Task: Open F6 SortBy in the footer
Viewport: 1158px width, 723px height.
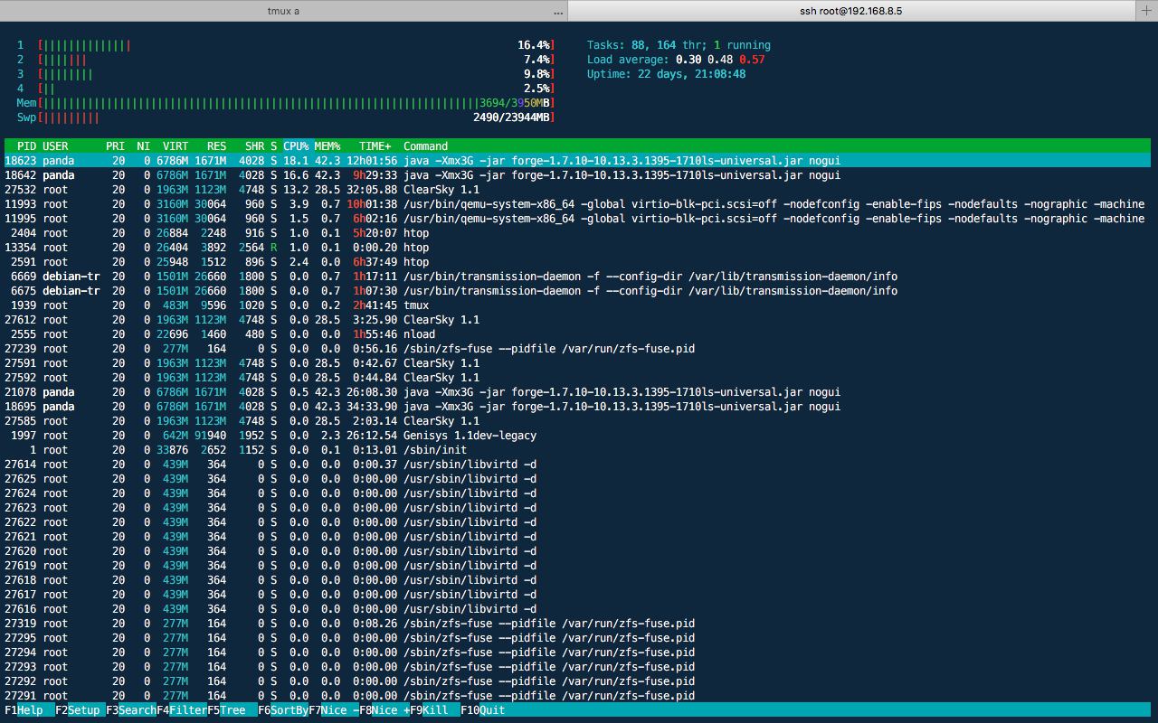Action: (x=283, y=710)
